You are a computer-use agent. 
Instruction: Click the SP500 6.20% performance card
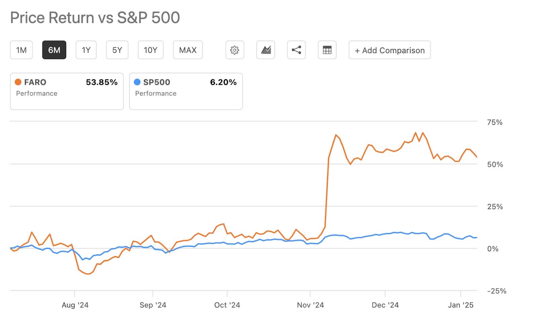pyautogui.click(x=186, y=91)
